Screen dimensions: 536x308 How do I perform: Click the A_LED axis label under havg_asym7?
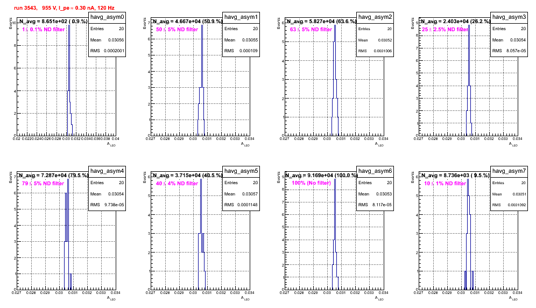tap(513, 298)
